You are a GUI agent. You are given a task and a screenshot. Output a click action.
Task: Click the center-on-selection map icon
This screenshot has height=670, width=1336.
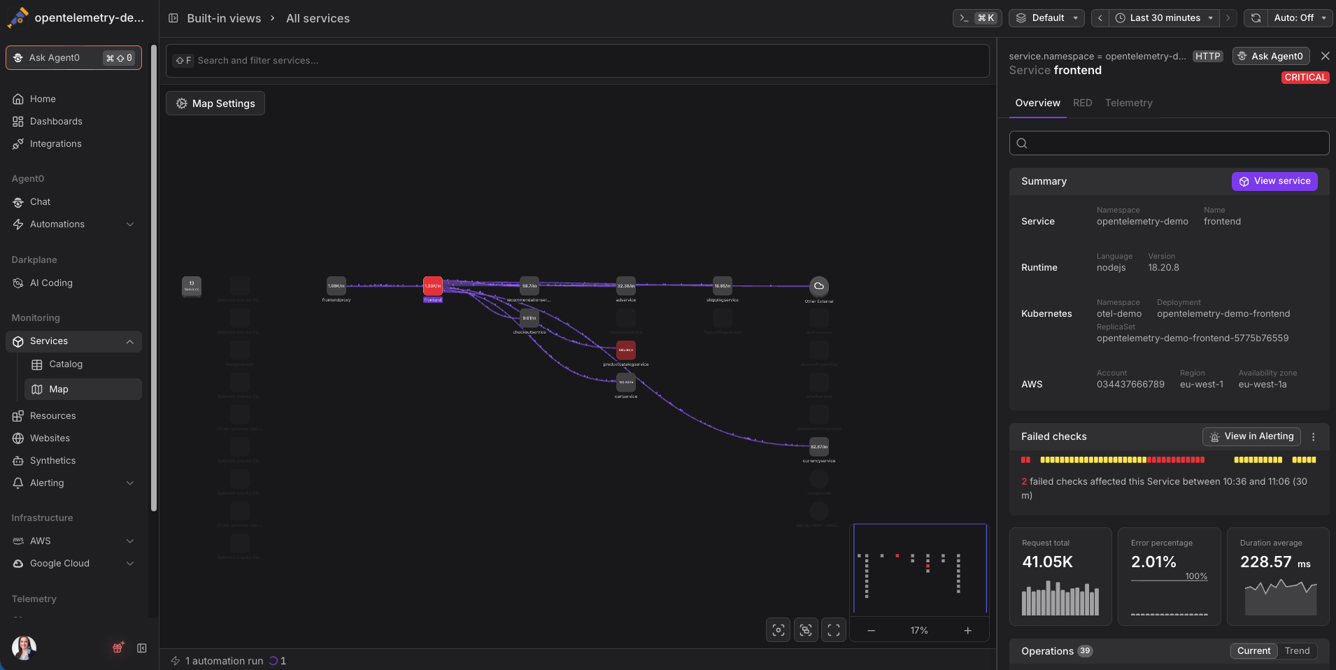[778, 630]
